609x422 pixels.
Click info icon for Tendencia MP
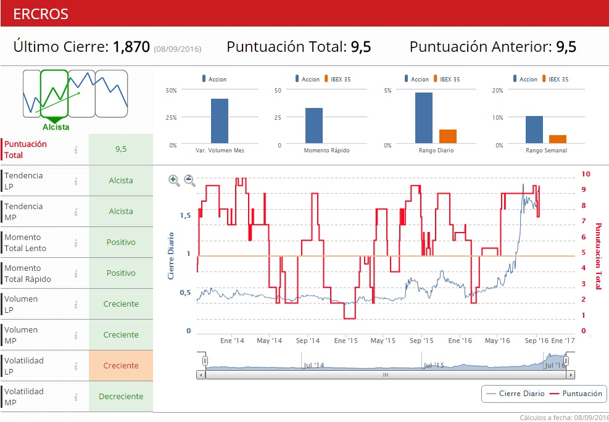pyautogui.click(x=76, y=212)
